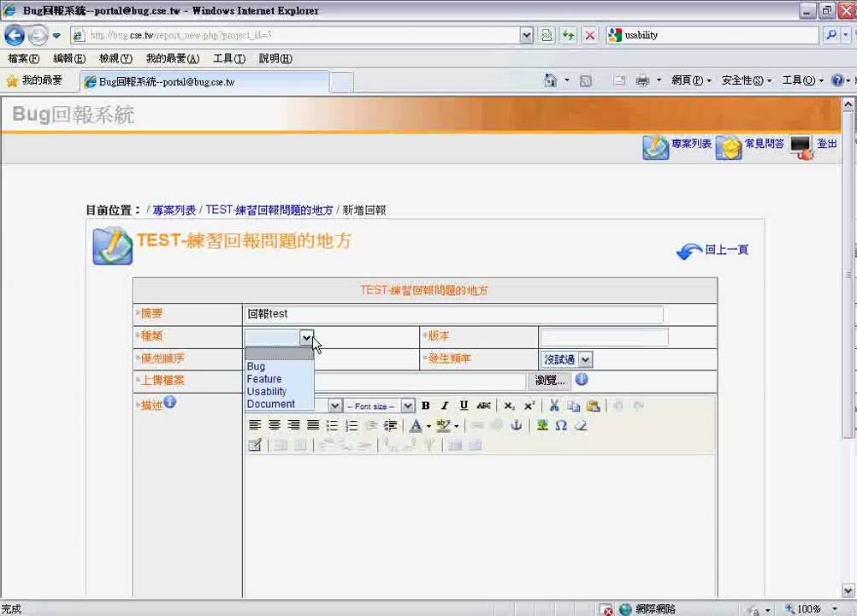Open the 安全性(S) toolbar menu

tap(747, 81)
